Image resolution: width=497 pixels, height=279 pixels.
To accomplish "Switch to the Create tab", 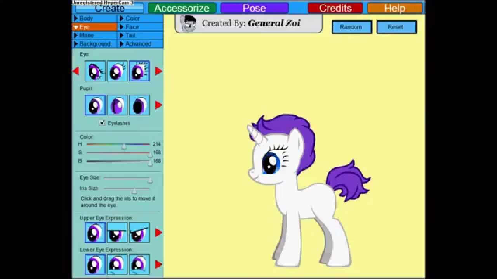I will click(109, 8).
